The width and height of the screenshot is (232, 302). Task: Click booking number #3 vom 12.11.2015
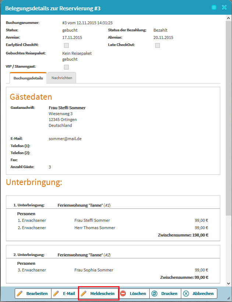(x=88, y=23)
